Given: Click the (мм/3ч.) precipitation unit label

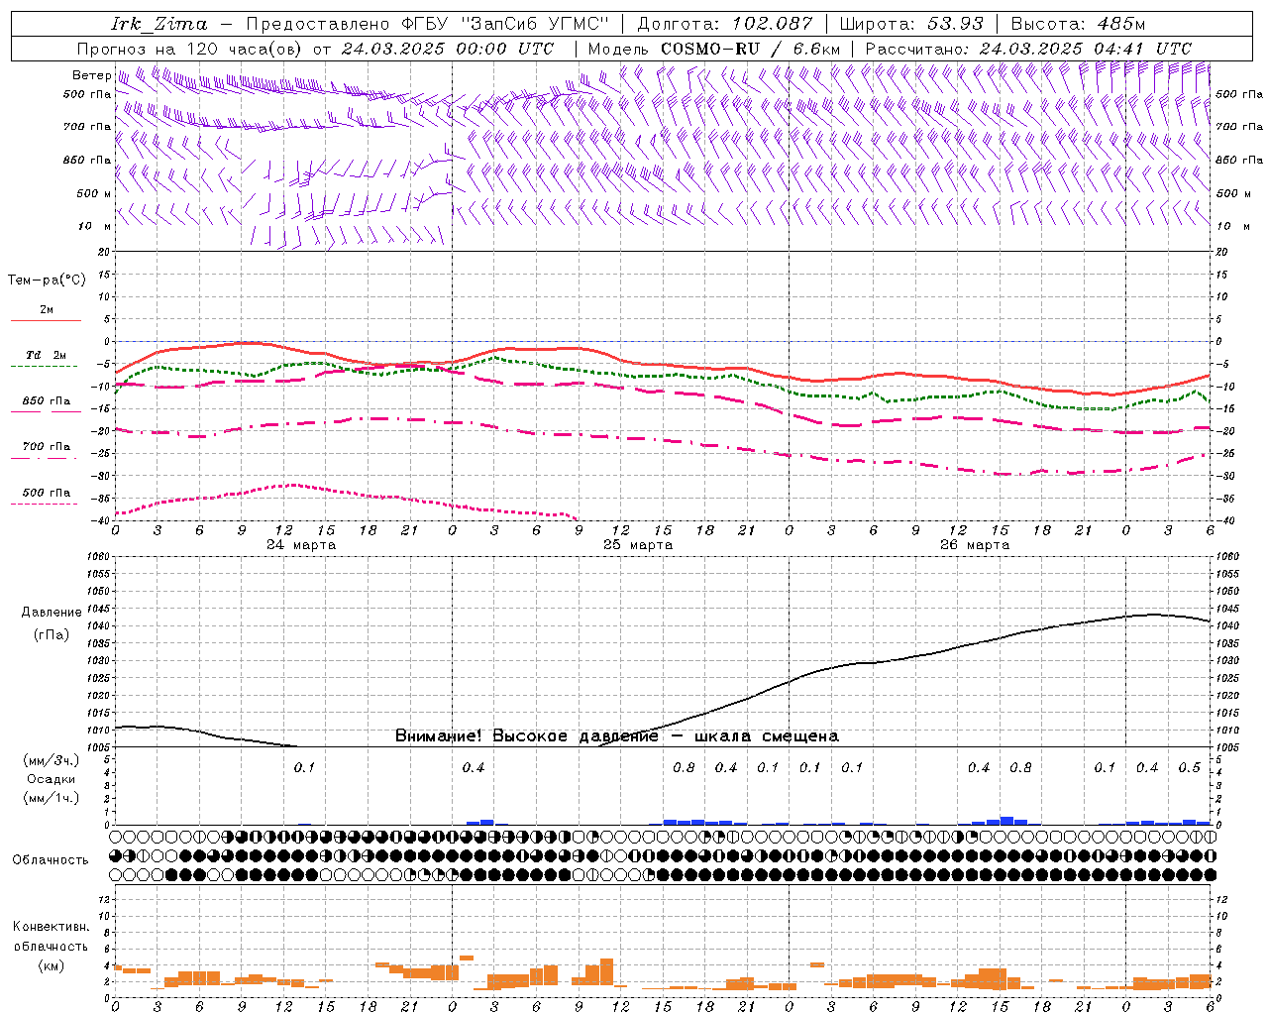Looking at the screenshot, I should pos(52,760).
